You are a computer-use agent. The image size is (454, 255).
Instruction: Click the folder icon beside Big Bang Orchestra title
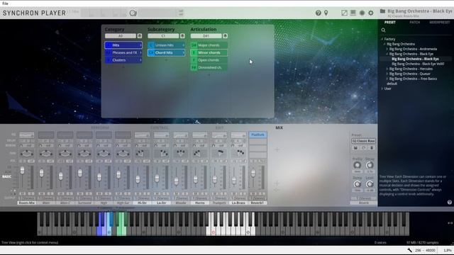(382, 11)
